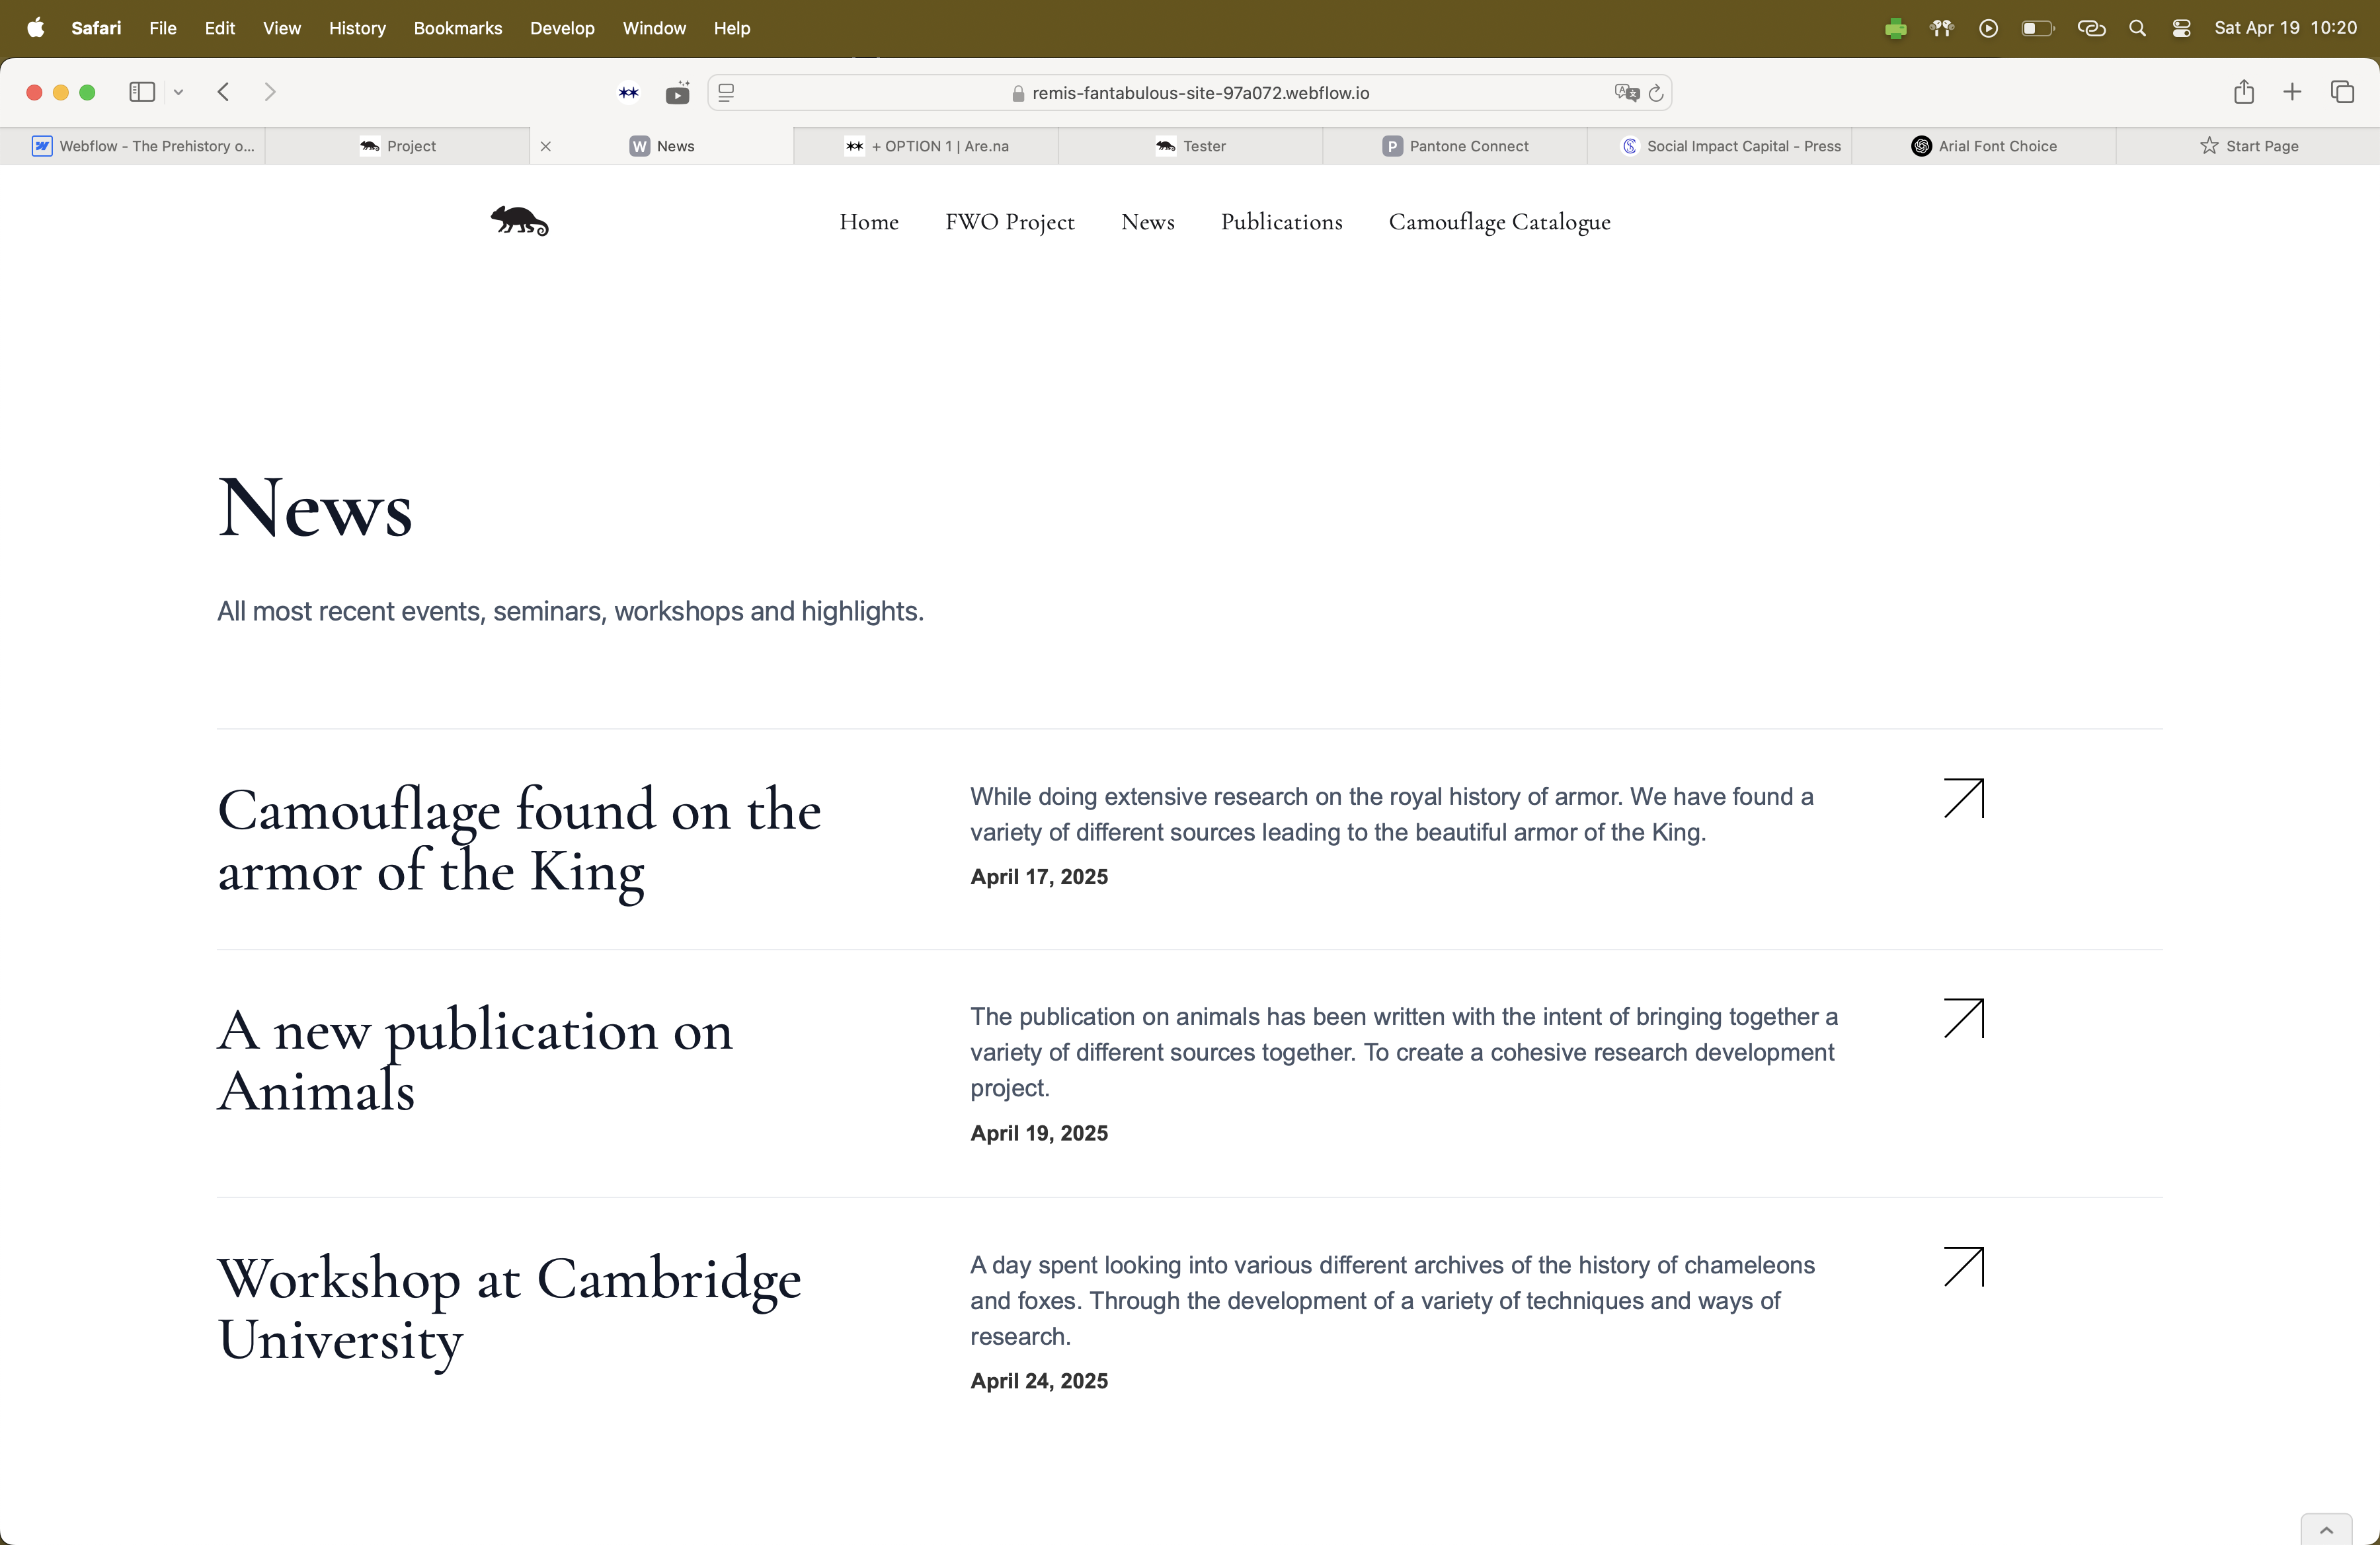
Task: Show tab overview icon
Action: (x=2342, y=92)
